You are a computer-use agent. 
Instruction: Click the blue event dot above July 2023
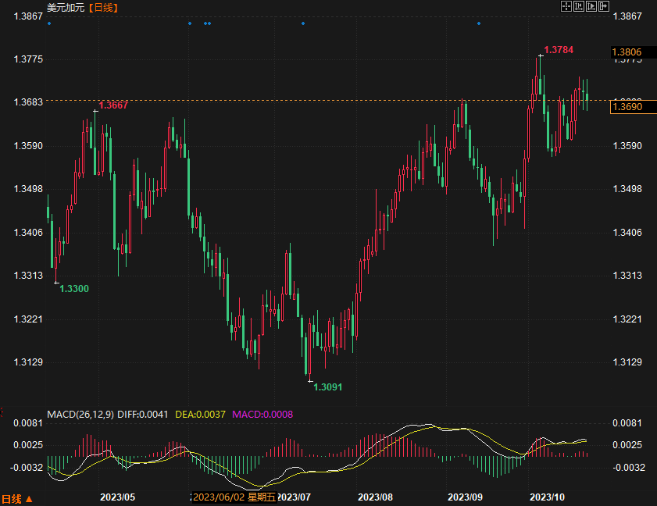point(303,23)
